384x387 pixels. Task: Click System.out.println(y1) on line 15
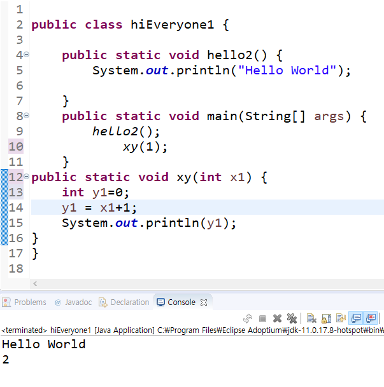[x=149, y=223]
